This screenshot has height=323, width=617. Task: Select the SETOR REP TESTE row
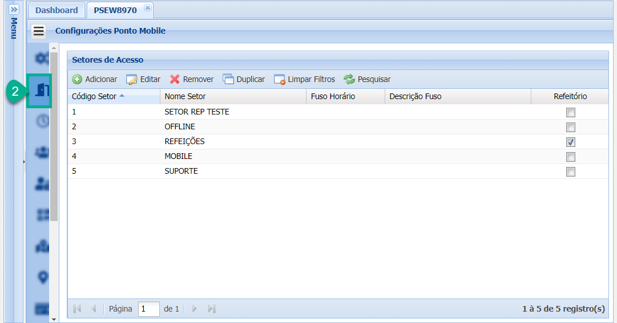[x=338, y=112]
